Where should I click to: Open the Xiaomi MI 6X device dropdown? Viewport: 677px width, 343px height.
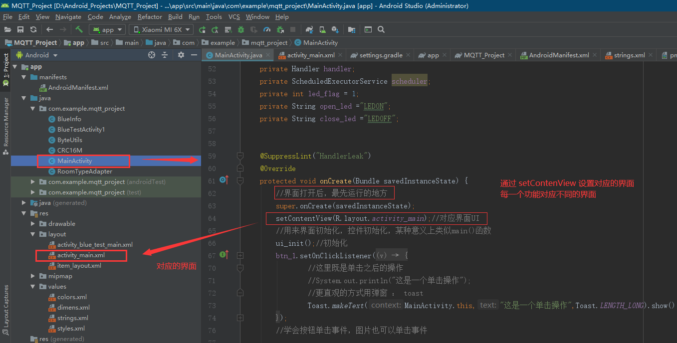pyautogui.click(x=162, y=29)
